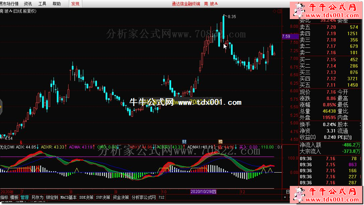Click the 绑定到 button
The image size is (364, 205).
pyautogui.click(x=52, y=197)
